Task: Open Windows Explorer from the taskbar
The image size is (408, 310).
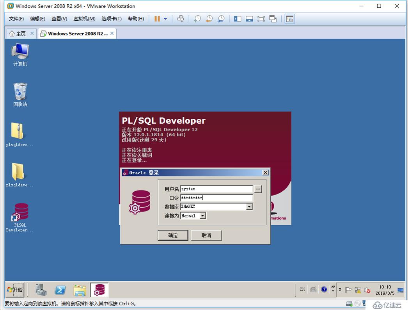Action: pos(80,290)
